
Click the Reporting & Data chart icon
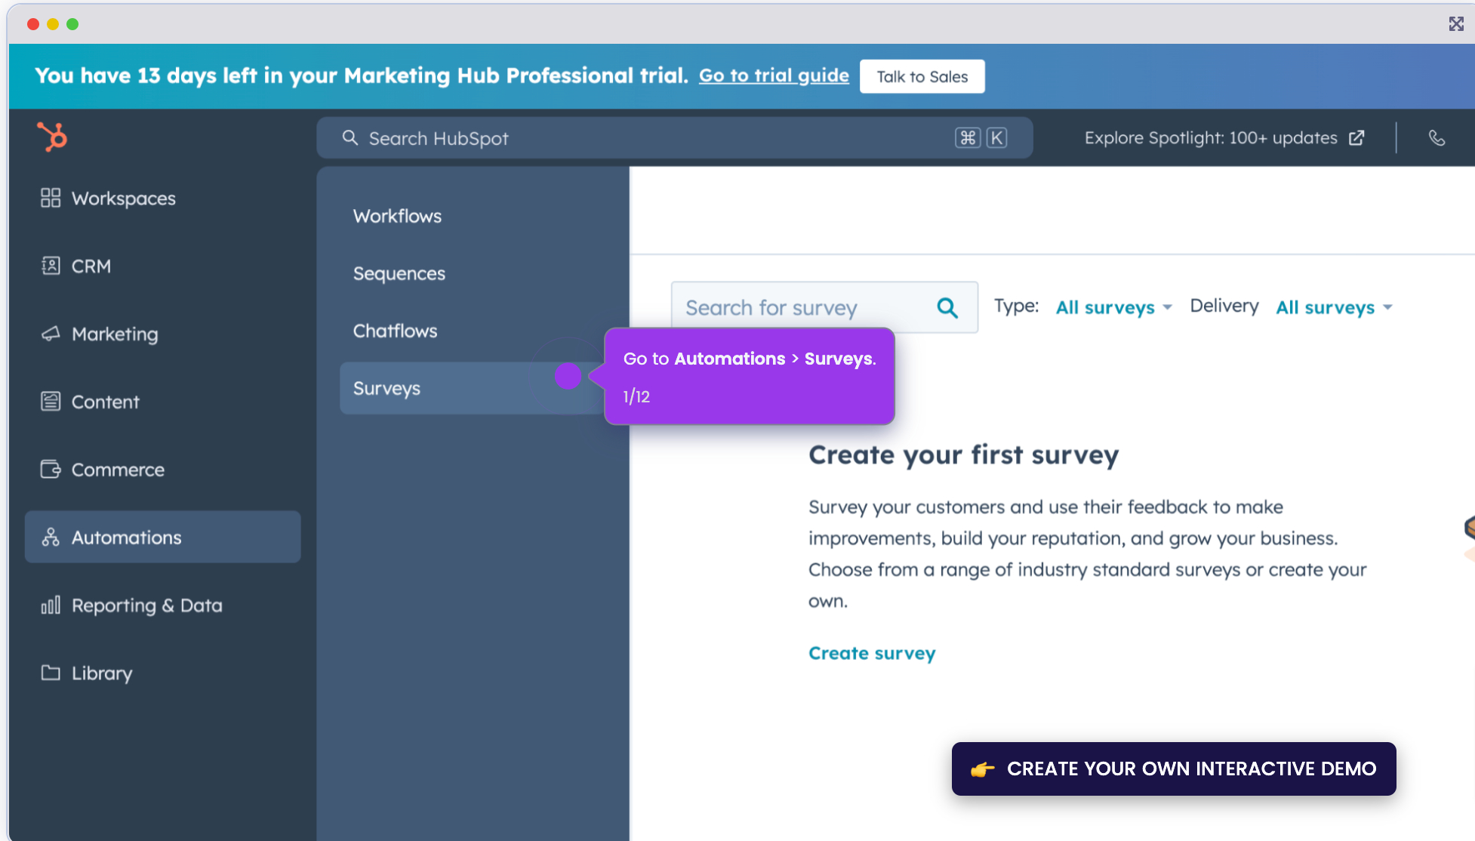50,605
